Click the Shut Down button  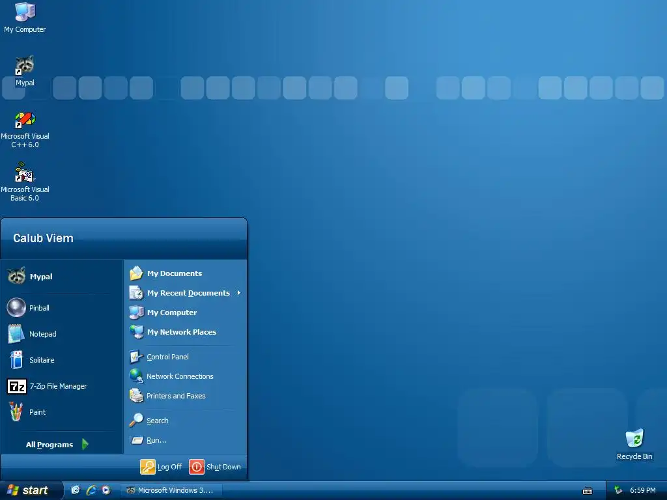click(215, 467)
